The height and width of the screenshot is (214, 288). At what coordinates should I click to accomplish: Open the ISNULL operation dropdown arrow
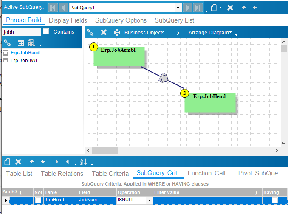[x=150, y=200]
